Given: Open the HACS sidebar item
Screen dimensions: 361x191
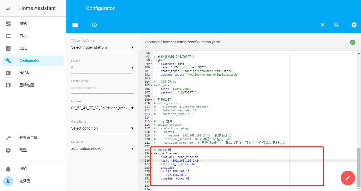Looking at the screenshot, I should [x=24, y=73].
